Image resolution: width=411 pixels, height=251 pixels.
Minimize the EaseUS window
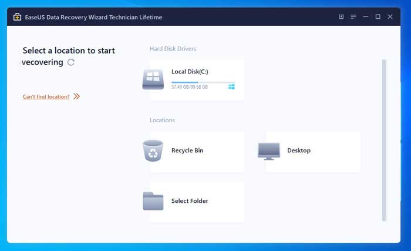tap(366, 17)
